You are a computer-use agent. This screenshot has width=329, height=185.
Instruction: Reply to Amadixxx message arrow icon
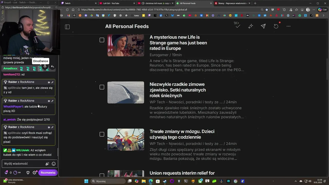[x=52, y=67]
